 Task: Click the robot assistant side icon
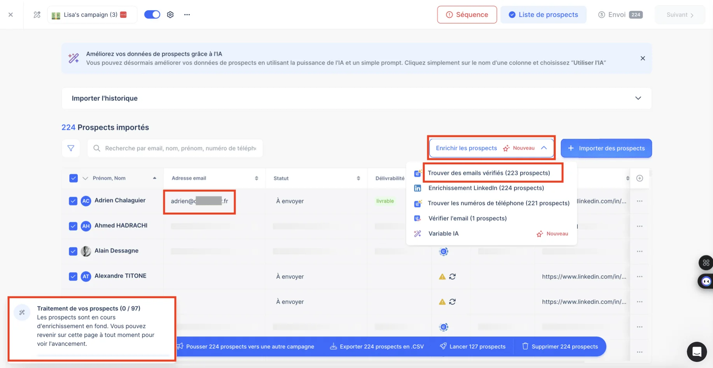[706, 281]
